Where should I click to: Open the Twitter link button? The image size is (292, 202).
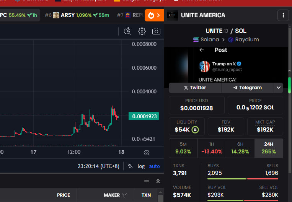pos(195,88)
